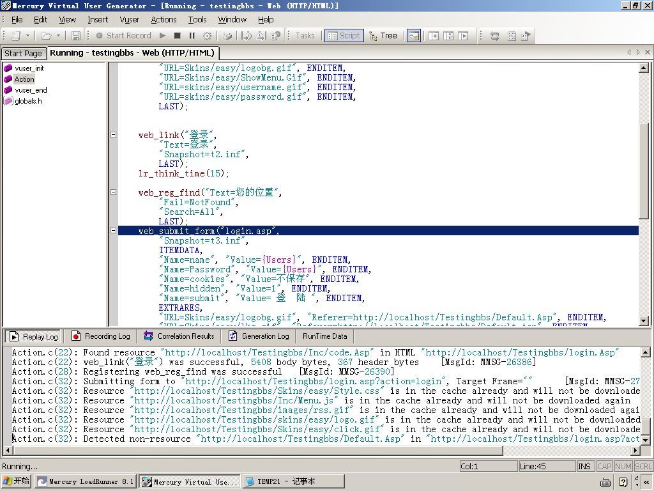Open the Actions menu
Viewport: 654px width, 491px height.
(163, 20)
